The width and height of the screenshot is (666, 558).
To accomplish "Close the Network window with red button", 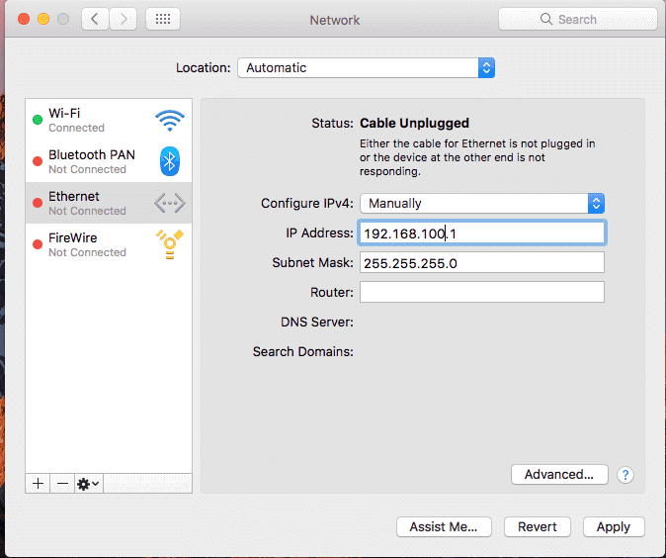I will click(24, 19).
